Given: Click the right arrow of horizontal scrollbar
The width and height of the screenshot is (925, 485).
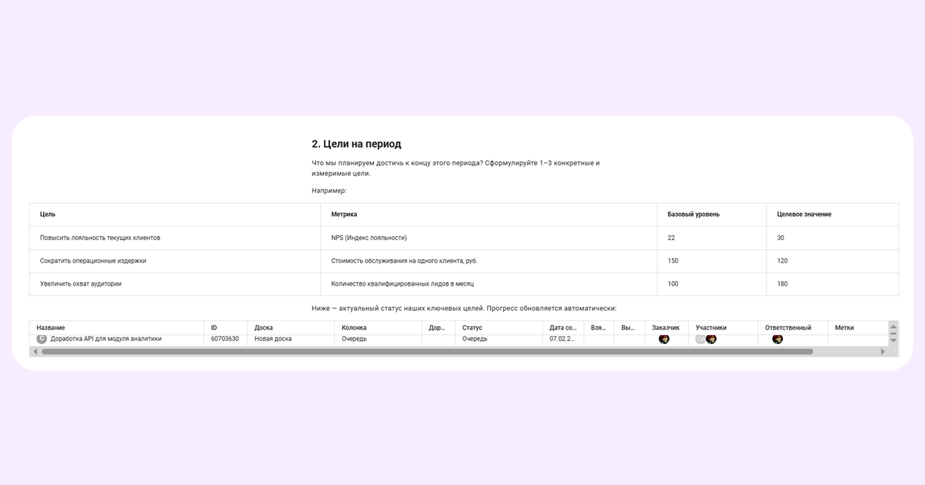Looking at the screenshot, I should 883,352.
